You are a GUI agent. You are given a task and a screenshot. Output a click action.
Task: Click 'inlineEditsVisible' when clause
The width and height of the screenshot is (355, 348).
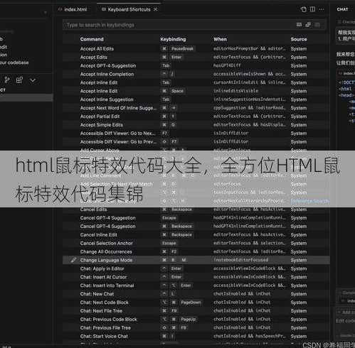point(235,91)
